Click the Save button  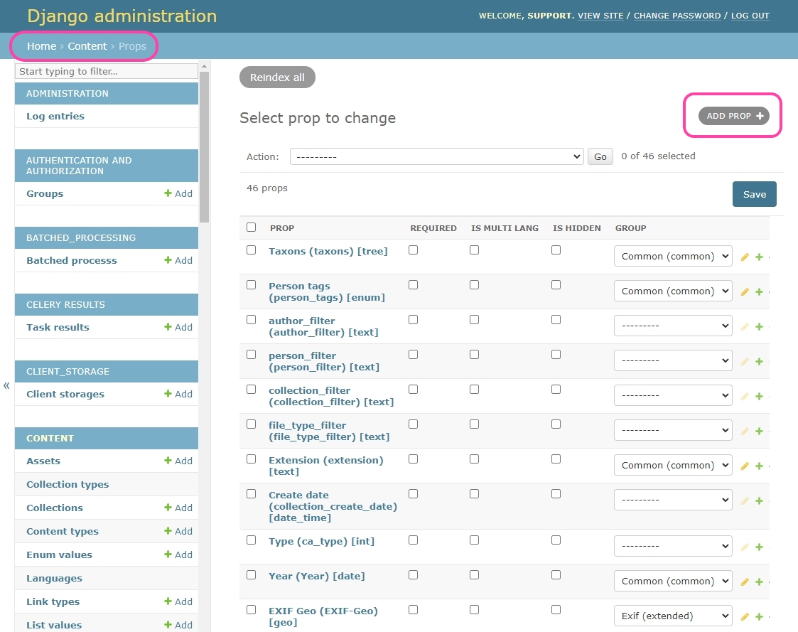(754, 194)
